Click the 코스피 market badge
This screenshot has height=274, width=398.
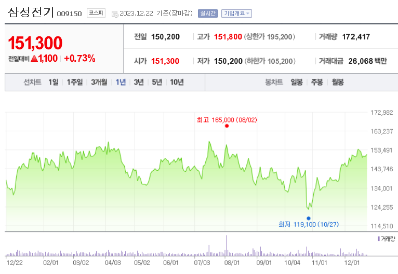pyautogui.click(x=96, y=13)
